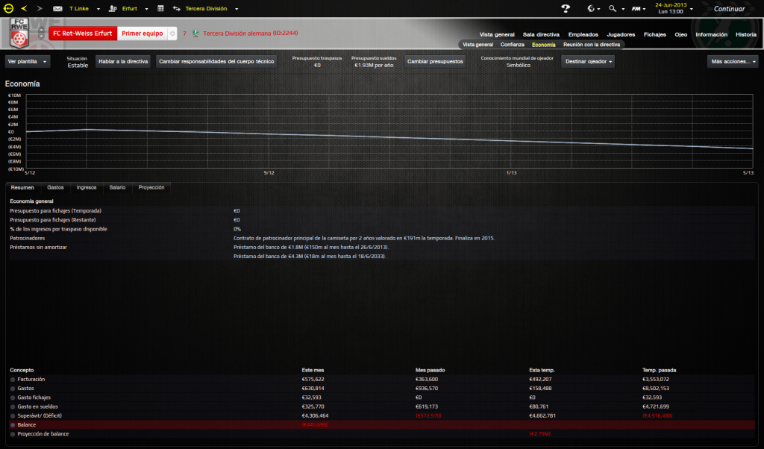Open the Jugadores menu
Image resolution: width=764 pixels, height=449 pixels.
click(621, 34)
